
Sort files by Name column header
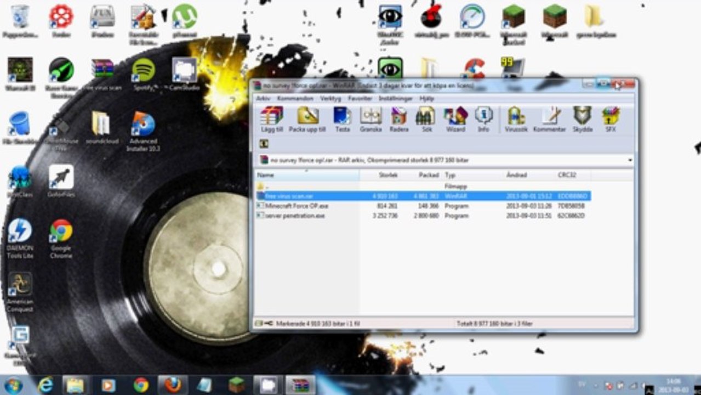tap(307, 175)
